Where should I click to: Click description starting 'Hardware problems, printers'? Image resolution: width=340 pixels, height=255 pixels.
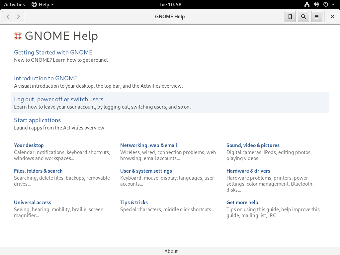pyautogui.click(x=270, y=184)
